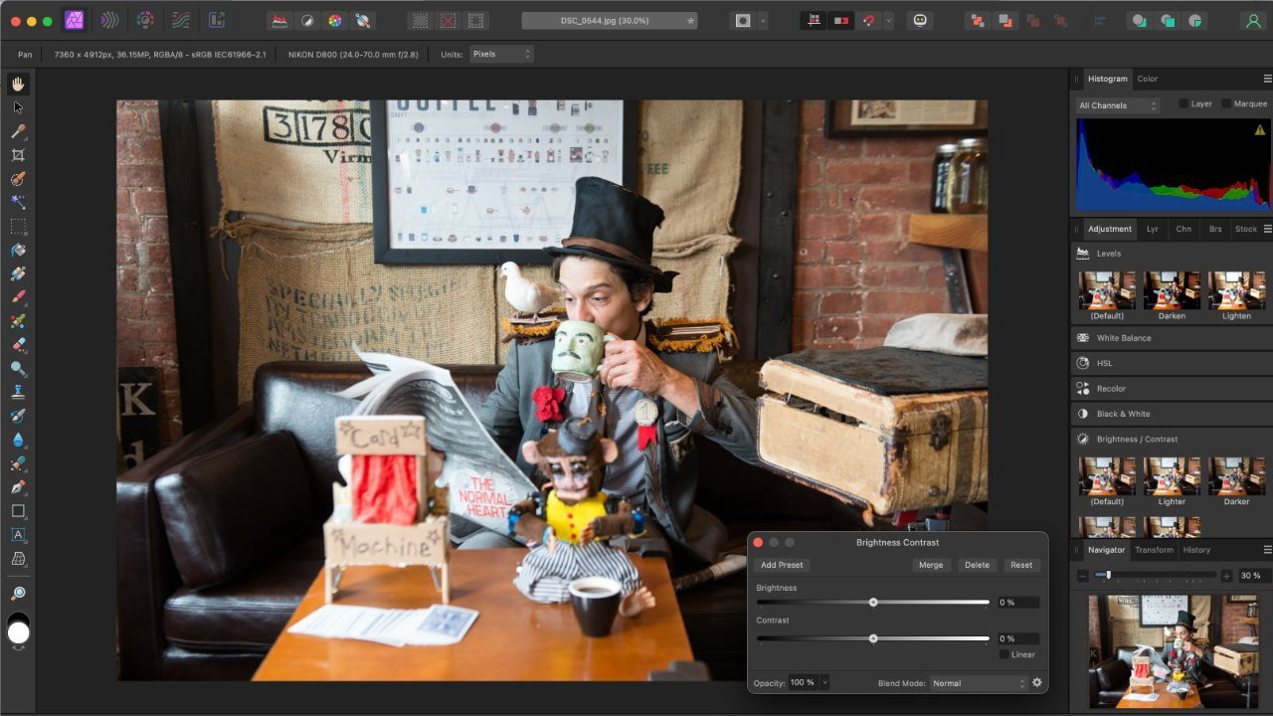Expand the All Channels dropdown

(x=1119, y=105)
